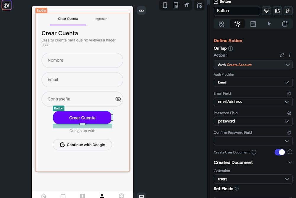Open the Auth Provider Email dropdown
Screen dimensions: 296x198
[x=253, y=82]
